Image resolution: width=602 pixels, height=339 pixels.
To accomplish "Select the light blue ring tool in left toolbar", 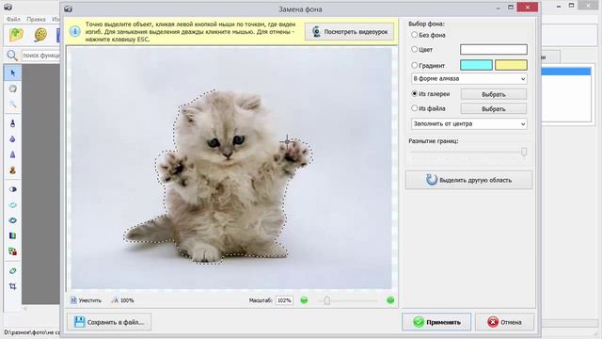I will click(12, 205).
